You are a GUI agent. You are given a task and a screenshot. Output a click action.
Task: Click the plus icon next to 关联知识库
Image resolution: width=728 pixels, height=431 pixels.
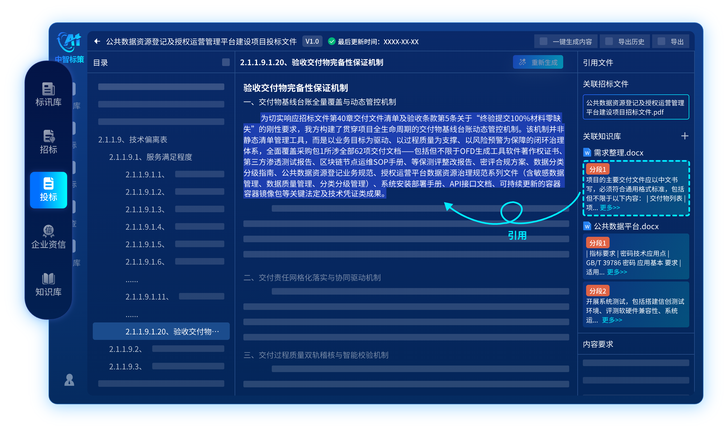(684, 136)
